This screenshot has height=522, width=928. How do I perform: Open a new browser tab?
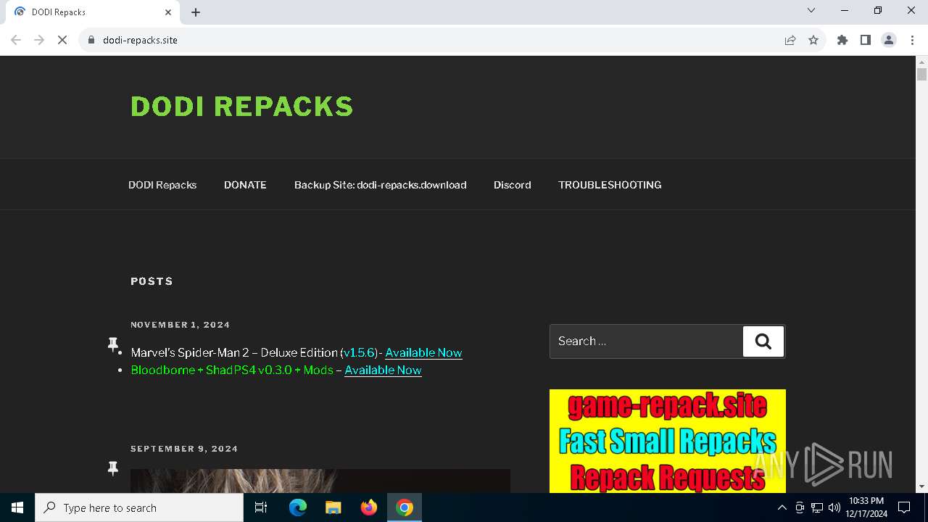pos(196,12)
